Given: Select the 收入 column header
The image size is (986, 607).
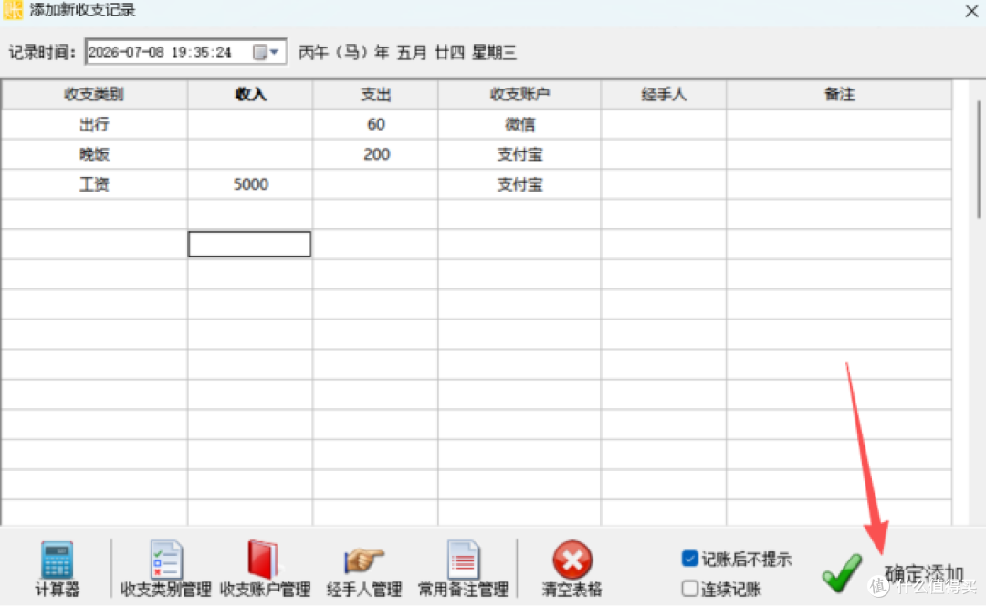Looking at the screenshot, I should (250, 94).
